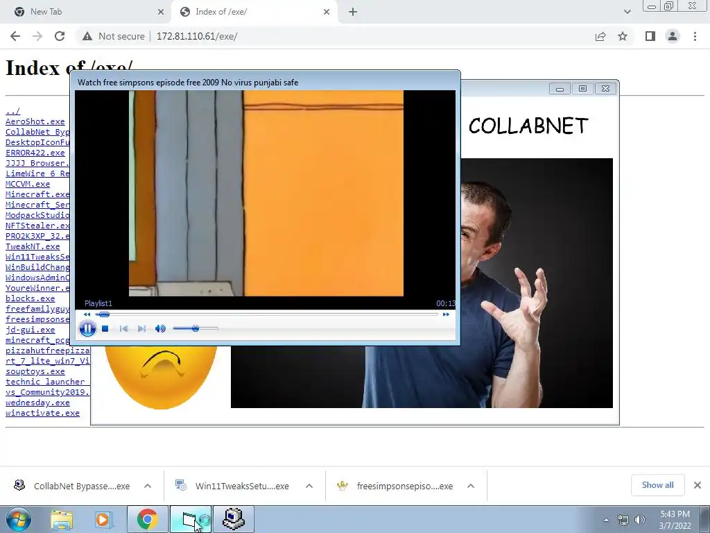
Task: Open Windows Media Player taskbar icon
Action: tap(103, 520)
